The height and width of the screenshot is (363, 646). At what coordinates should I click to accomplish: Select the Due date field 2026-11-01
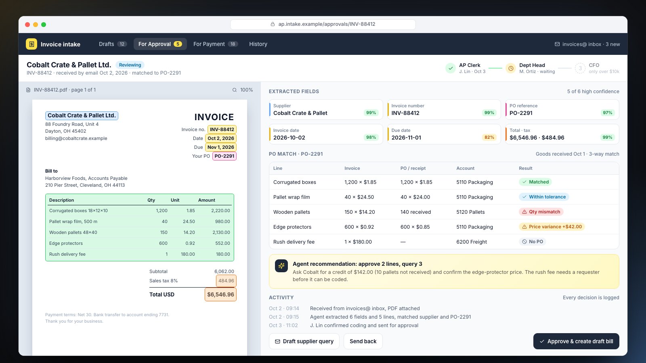pyautogui.click(x=444, y=134)
